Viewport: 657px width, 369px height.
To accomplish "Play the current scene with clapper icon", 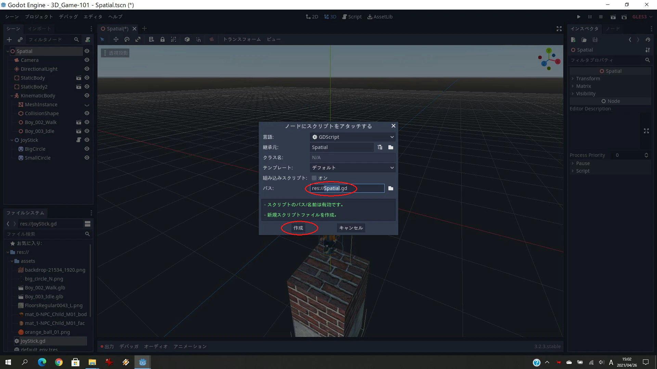I will (613, 17).
